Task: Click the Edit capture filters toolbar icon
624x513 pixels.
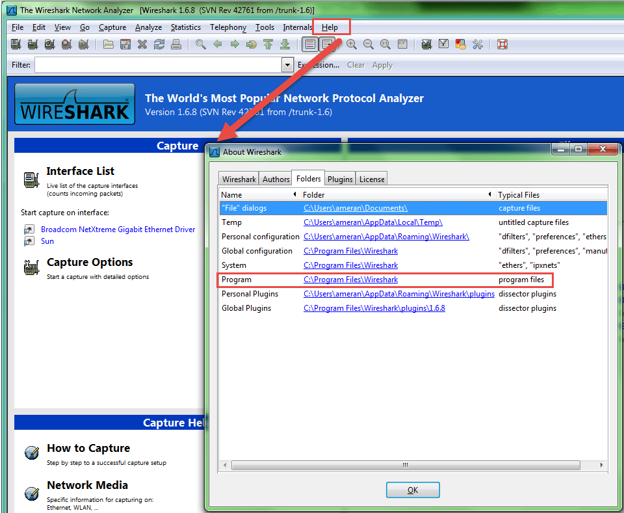Action: (426, 44)
